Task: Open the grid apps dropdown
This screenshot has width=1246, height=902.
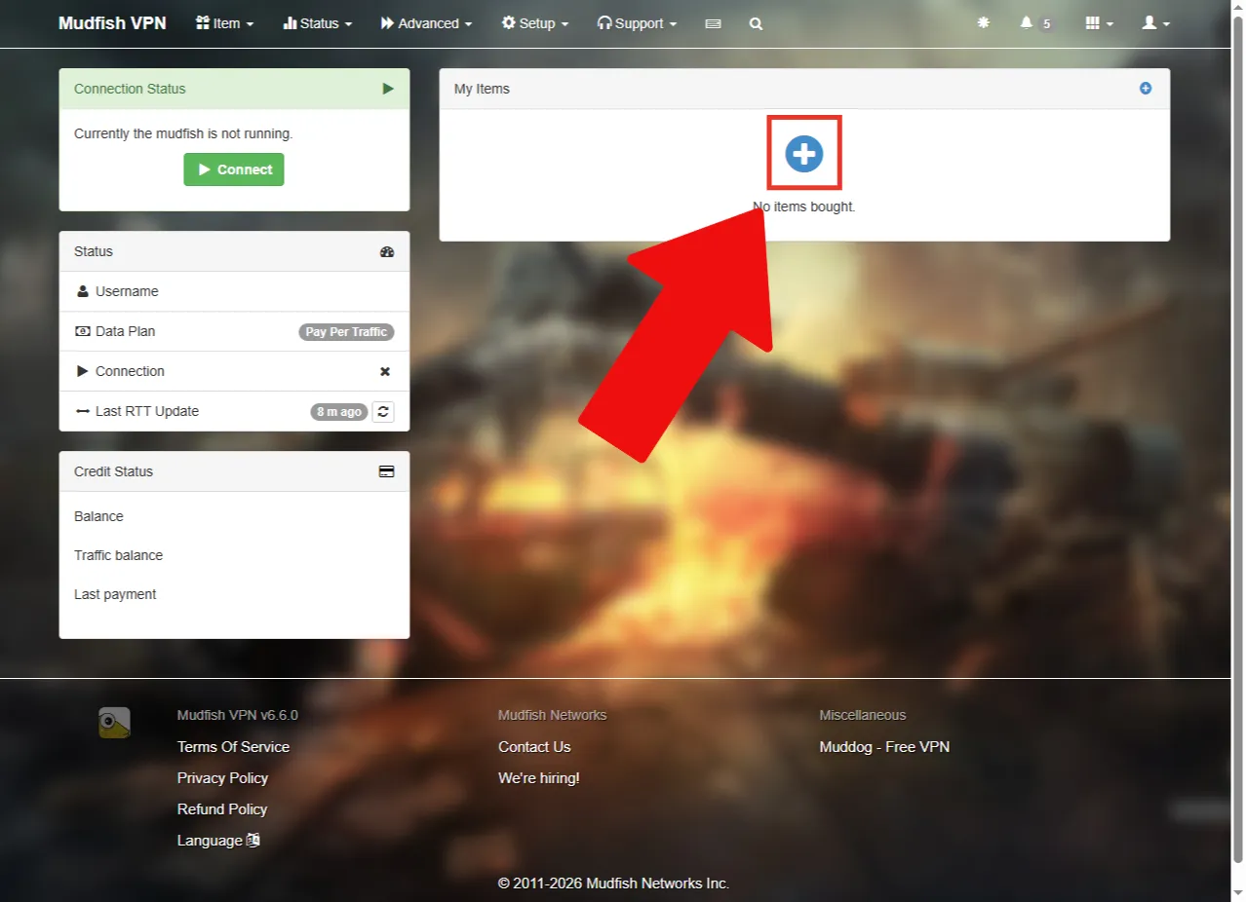Action: tap(1099, 23)
